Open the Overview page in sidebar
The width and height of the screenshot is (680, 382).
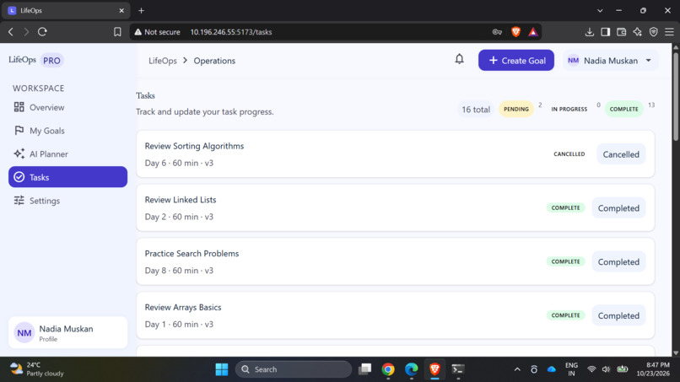67,107
